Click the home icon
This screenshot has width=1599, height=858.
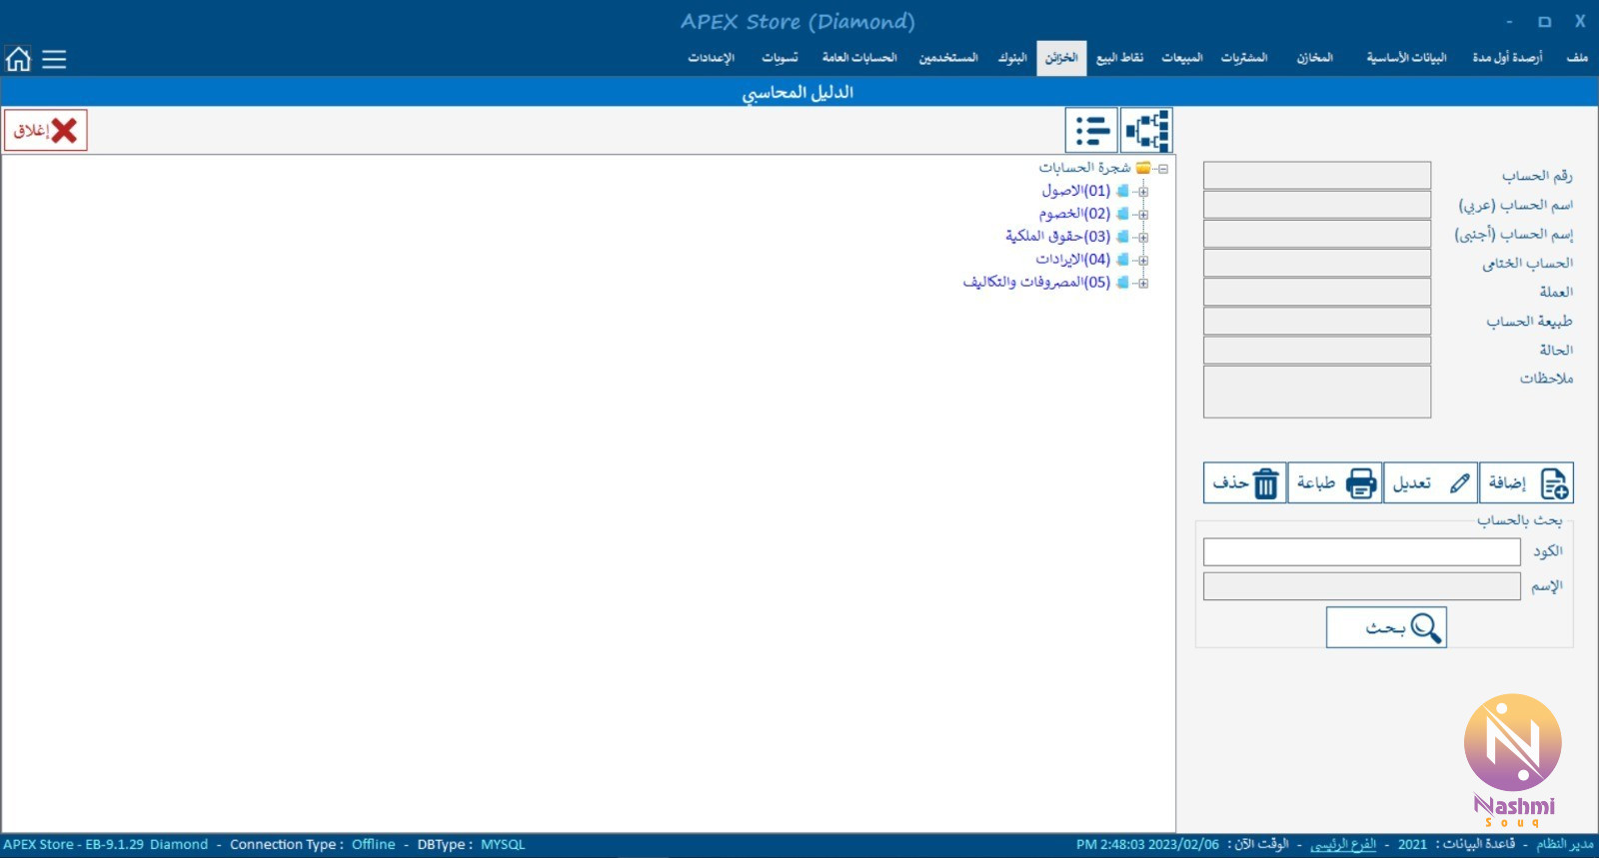pos(18,59)
